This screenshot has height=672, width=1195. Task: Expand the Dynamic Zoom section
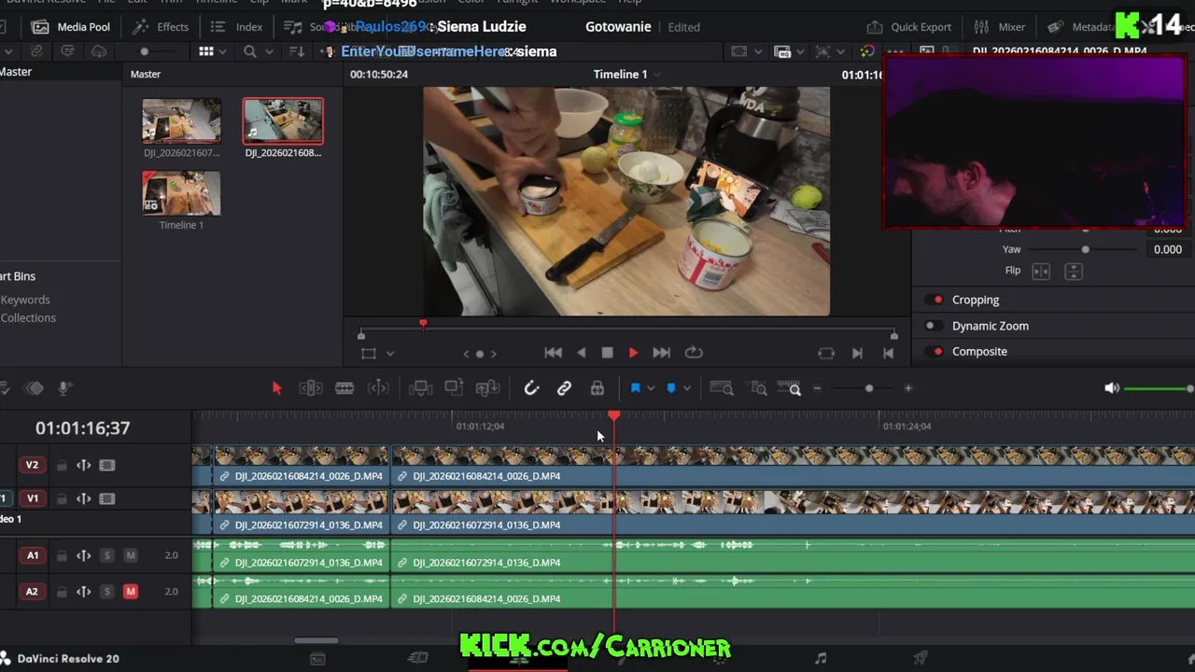coord(991,326)
